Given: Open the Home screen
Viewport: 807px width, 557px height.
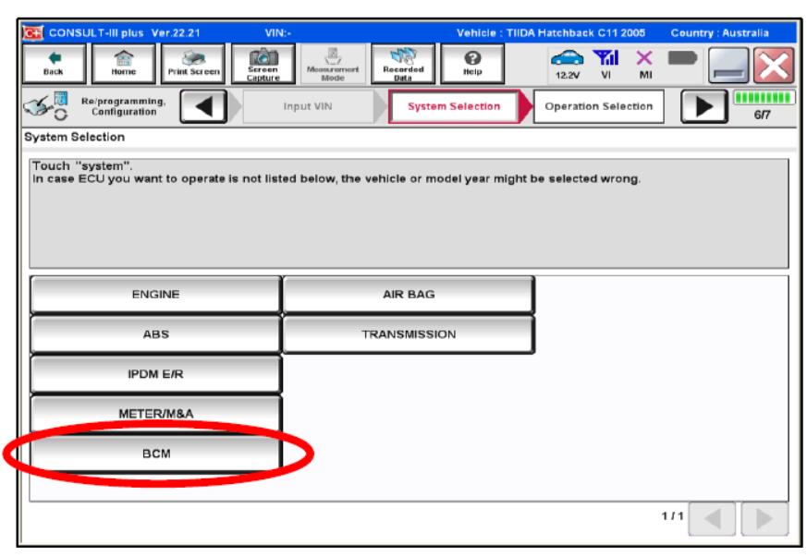Looking at the screenshot, I should point(124,64).
